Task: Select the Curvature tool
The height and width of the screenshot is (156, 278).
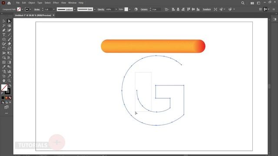Action: pyautogui.click(x=9, y=30)
